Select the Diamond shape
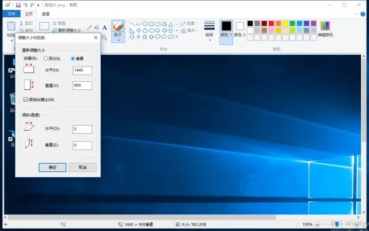The width and height of the screenshot is (369, 231). (x=138, y=30)
